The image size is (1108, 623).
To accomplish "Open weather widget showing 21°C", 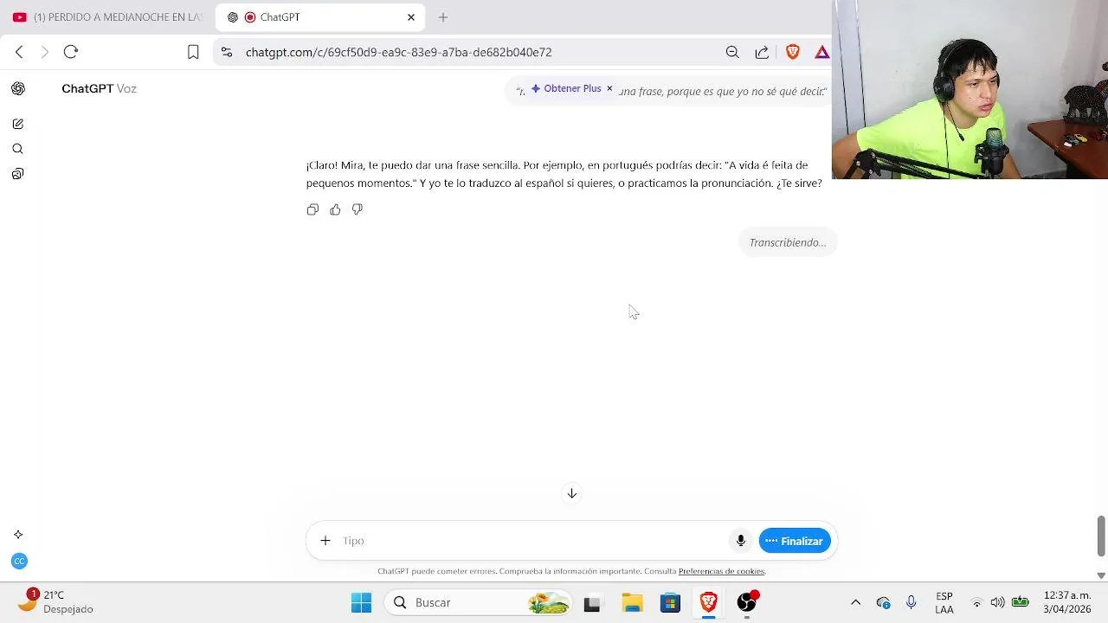I will (x=55, y=601).
